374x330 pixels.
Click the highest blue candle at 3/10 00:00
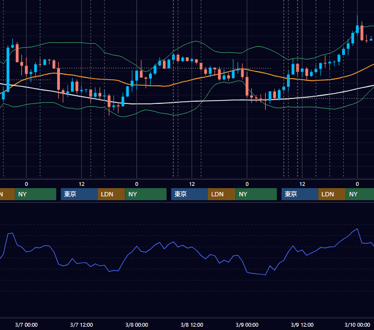click(358, 29)
